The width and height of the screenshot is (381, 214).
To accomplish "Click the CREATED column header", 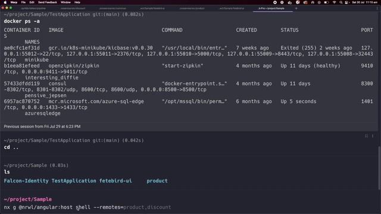I will tap(246, 30).
